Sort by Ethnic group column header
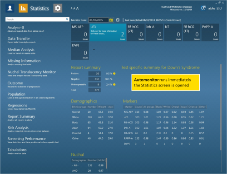The width and height of the screenshot is (227, 174). (79, 107)
